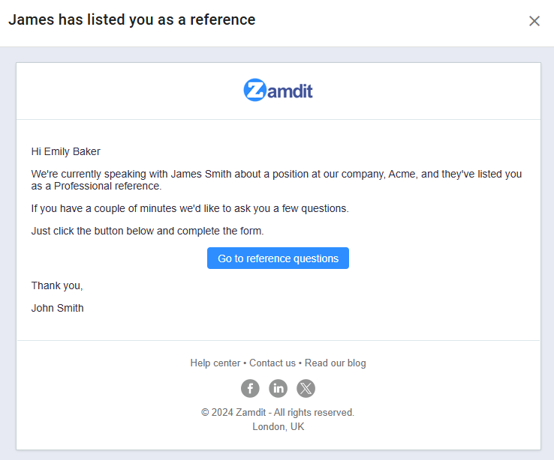The image size is (554, 460).
Task: Follow the Contact us link
Action: [272, 363]
